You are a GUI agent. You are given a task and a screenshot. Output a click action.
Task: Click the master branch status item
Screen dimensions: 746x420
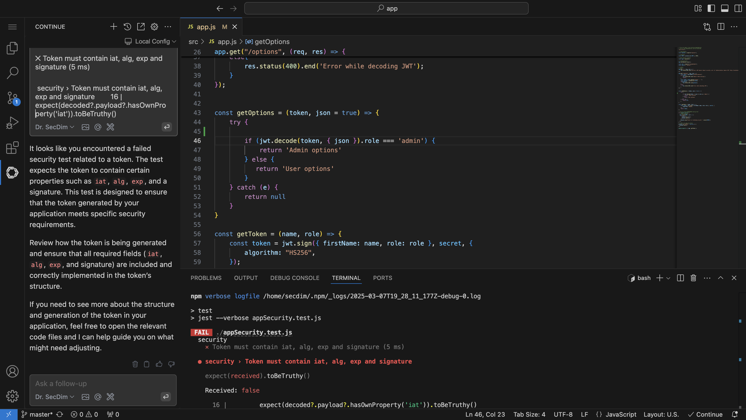pyautogui.click(x=38, y=415)
